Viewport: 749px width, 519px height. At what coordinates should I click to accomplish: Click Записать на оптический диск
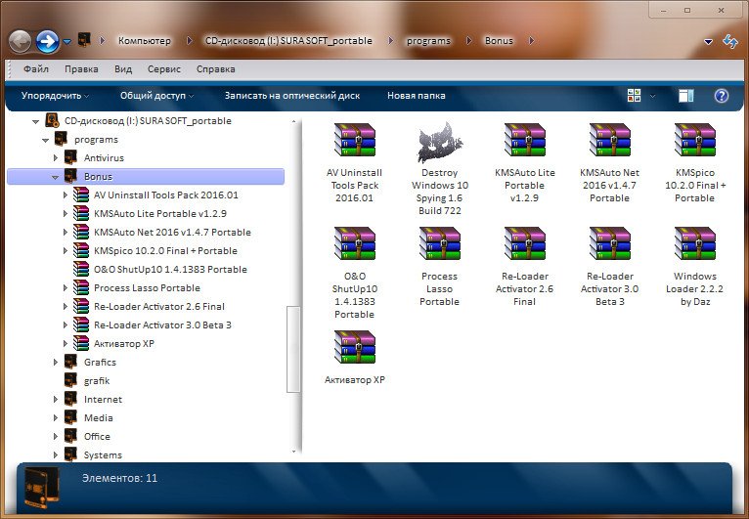(292, 96)
